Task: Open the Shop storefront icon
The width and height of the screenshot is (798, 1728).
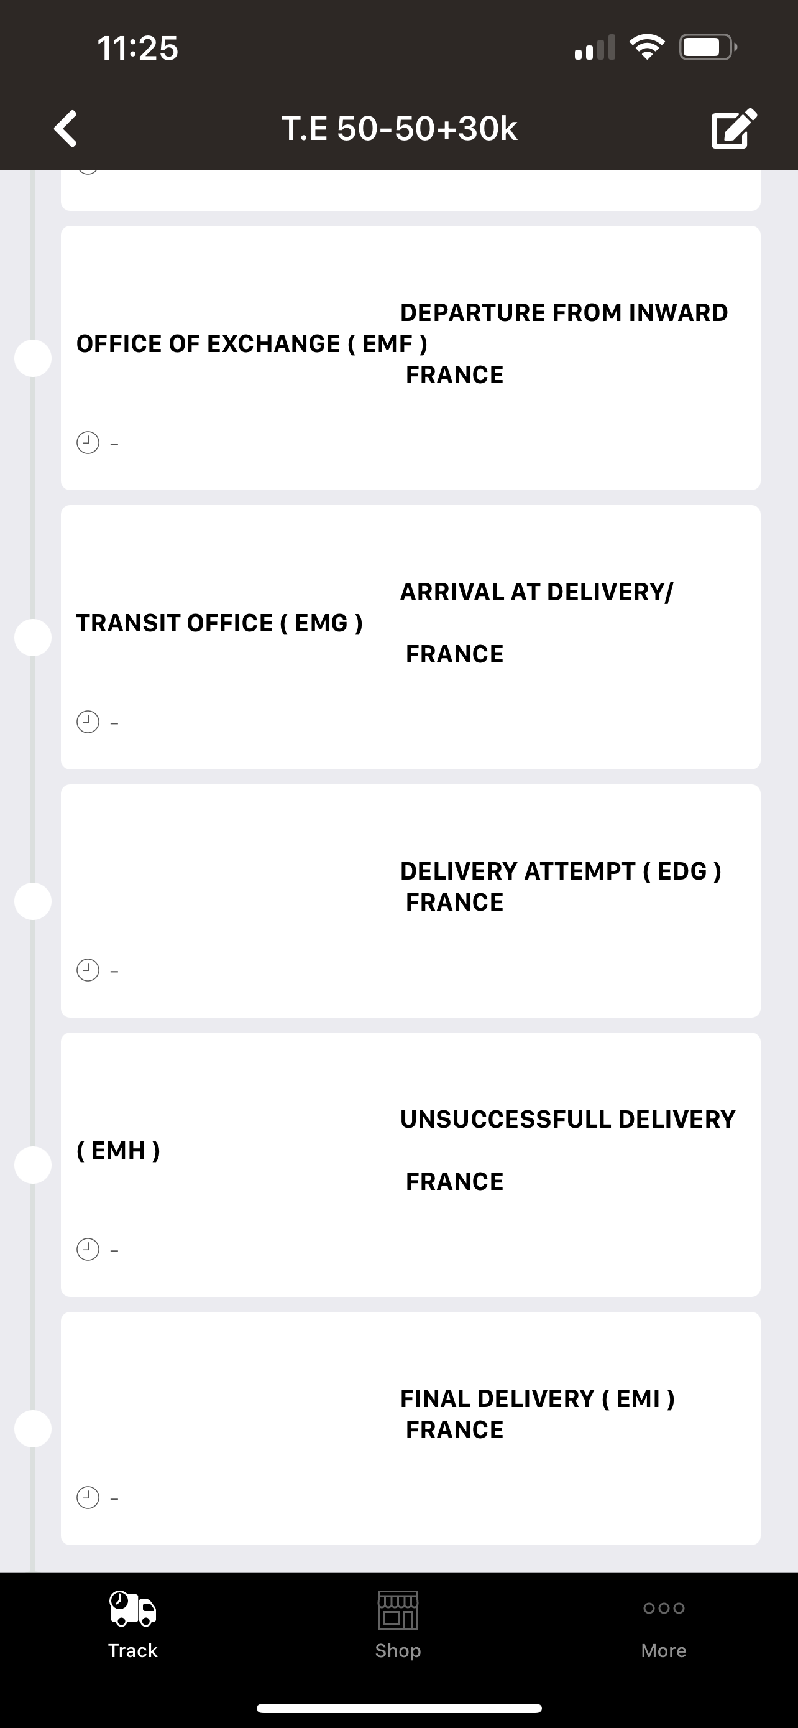Action: (398, 1610)
